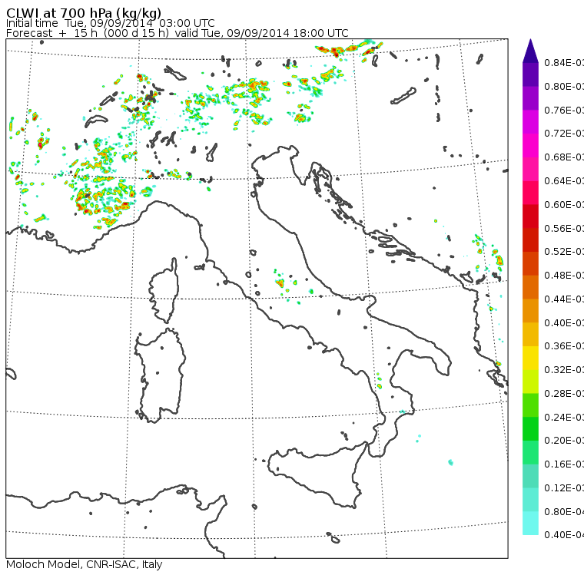Click the 0.80E-03 color bar label
This screenshot has height=575, width=584.
pos(564,86)
